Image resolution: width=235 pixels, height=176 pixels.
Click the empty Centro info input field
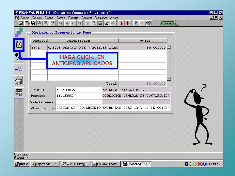click(79, 102)
